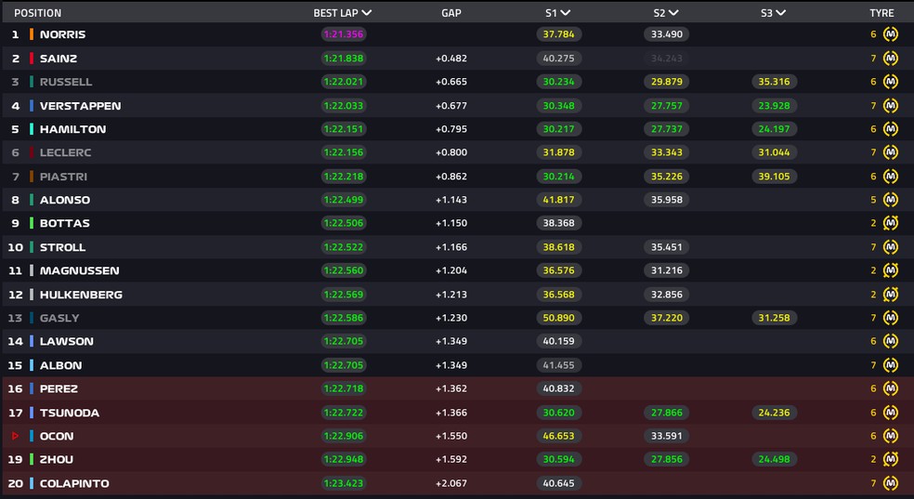Click Russell's best lap 1:22.021
This screenshot has width=914, height=499.
344,82
